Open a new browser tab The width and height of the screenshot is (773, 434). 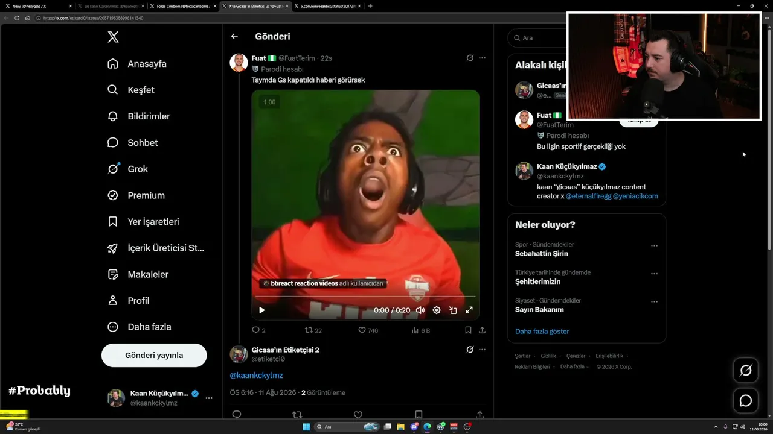[370, 6]
